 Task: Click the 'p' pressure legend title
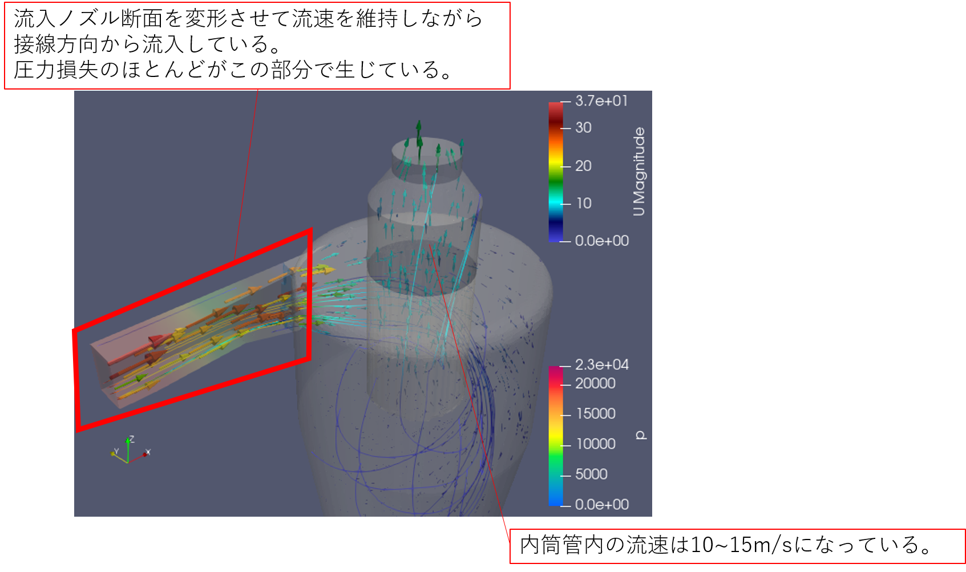640,436
